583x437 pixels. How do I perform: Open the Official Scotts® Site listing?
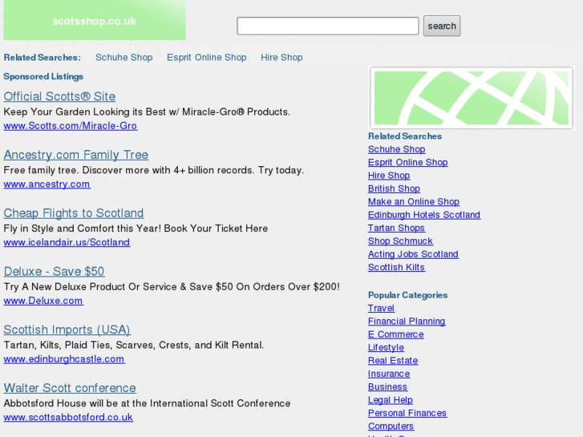(x=59, y=96)
